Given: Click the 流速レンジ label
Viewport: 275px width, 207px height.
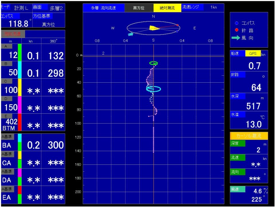Looking at the screenshot, I should 192,7.
